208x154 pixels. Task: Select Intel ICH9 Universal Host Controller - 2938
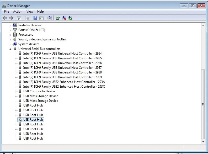pos(62,72)
